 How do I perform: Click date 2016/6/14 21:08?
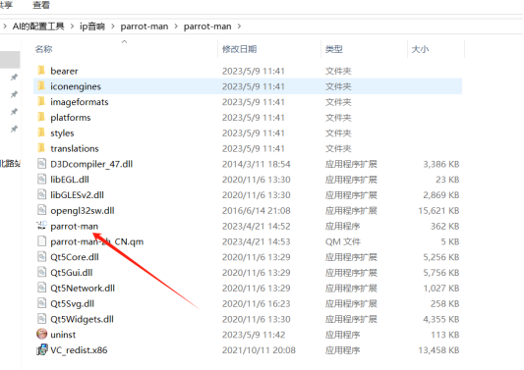256,211
